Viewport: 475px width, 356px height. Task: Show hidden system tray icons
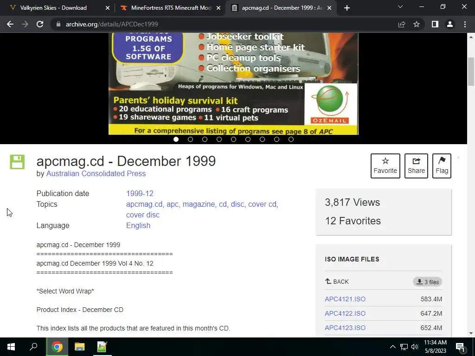pos(392,347)
